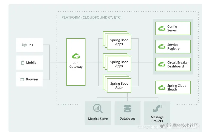Click the IoT antenna icon
Viewport: 202px width, 132px height.
pos(24,45)
